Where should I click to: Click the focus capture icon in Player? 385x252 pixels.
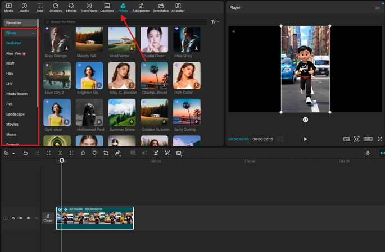point(356,139)
